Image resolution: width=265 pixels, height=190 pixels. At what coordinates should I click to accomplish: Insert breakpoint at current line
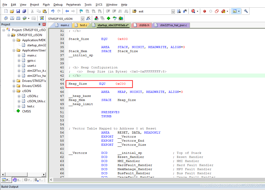click(x=204, y=11)
